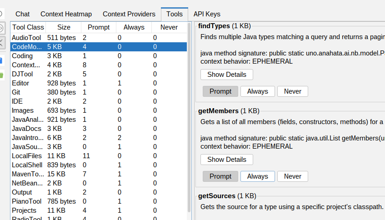This screenshot has width=385, height=220.
Task: Sort by the Tool Class column header
Action: click(28, 27)
